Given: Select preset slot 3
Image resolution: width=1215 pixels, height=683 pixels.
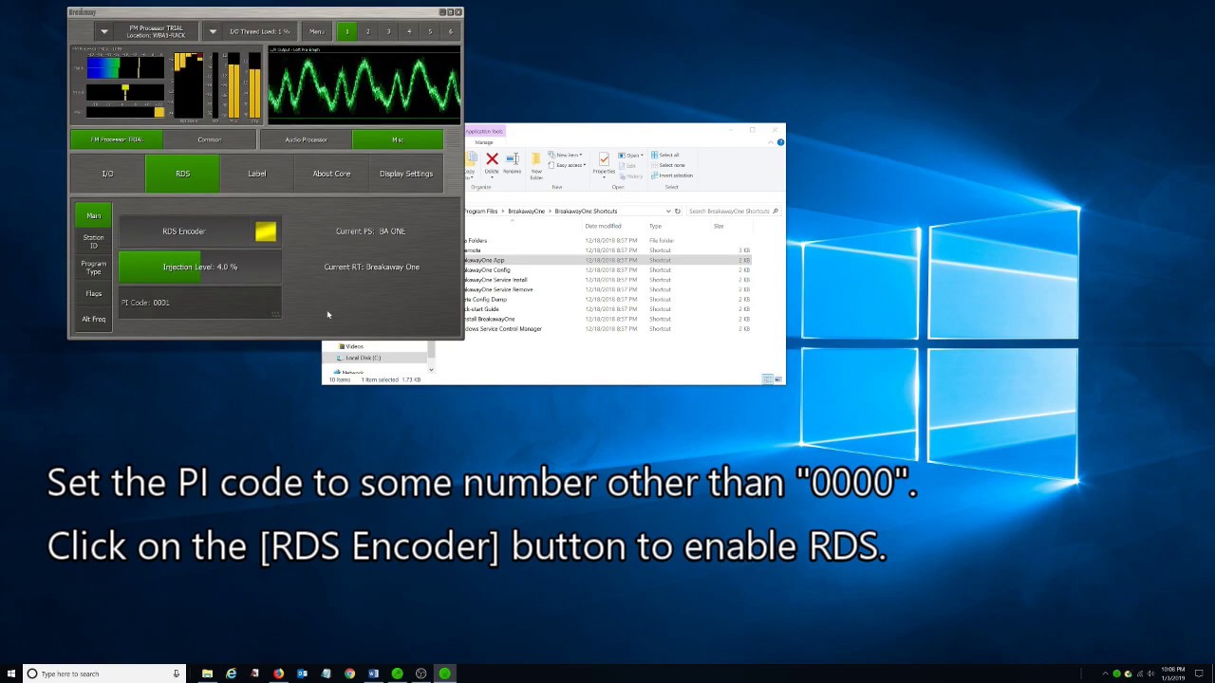Looking at the screenshot, I should [388, 31].
